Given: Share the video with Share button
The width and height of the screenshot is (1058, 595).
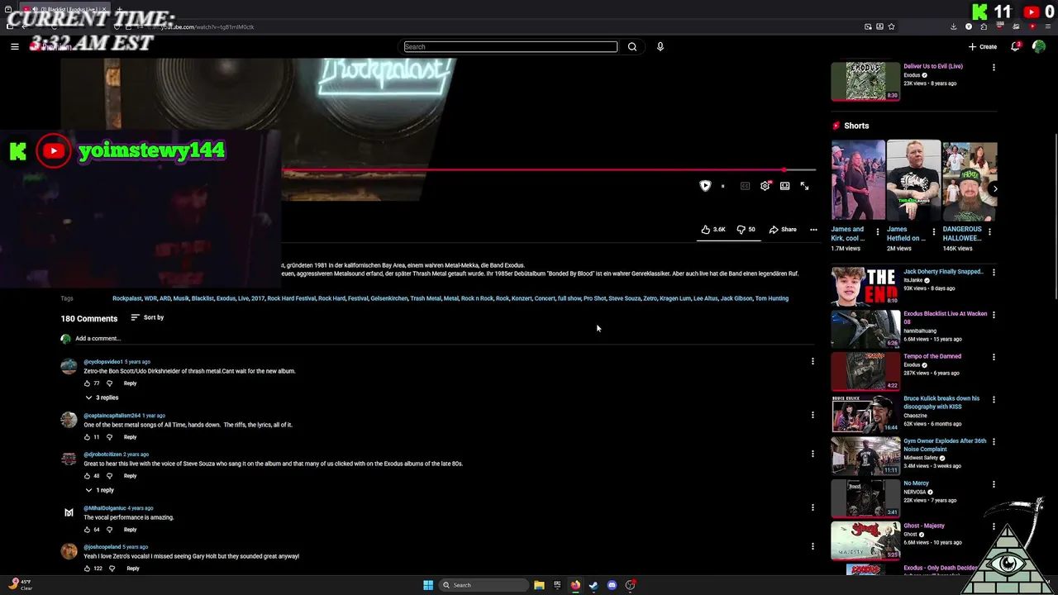Looking at the screenshot, I should (x=783, y=229).
